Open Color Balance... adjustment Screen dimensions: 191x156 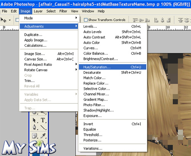click(x=113, y=53)
